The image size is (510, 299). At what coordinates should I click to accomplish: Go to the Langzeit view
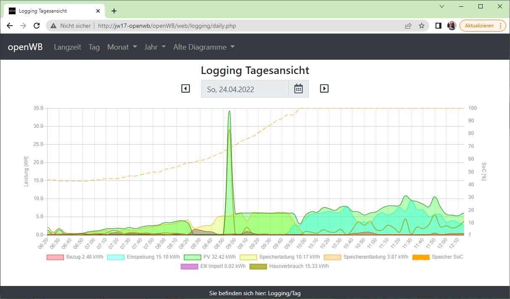pyautogui.click(x=67, y=47)
